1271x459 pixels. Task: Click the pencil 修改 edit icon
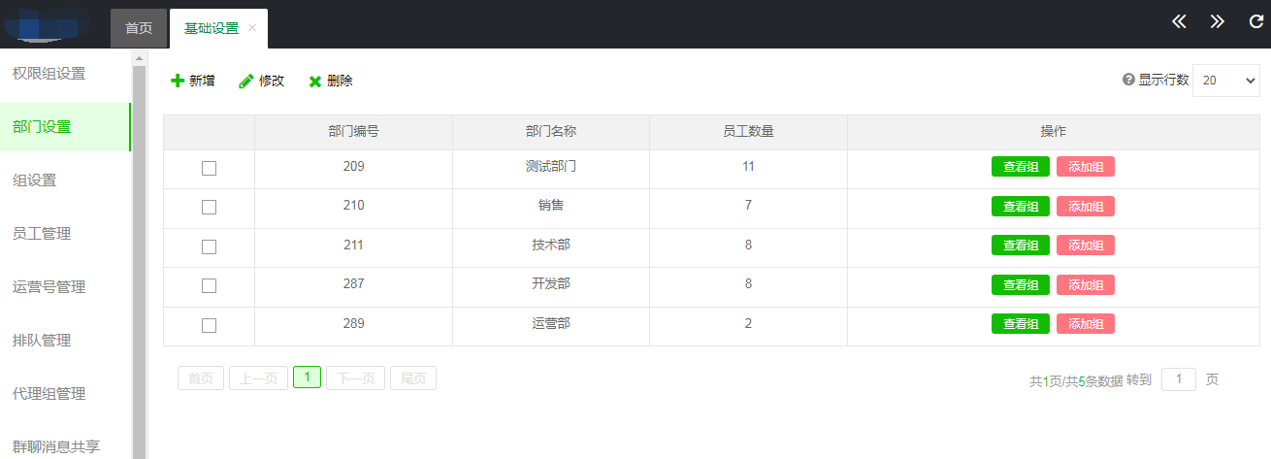(246, 82)
